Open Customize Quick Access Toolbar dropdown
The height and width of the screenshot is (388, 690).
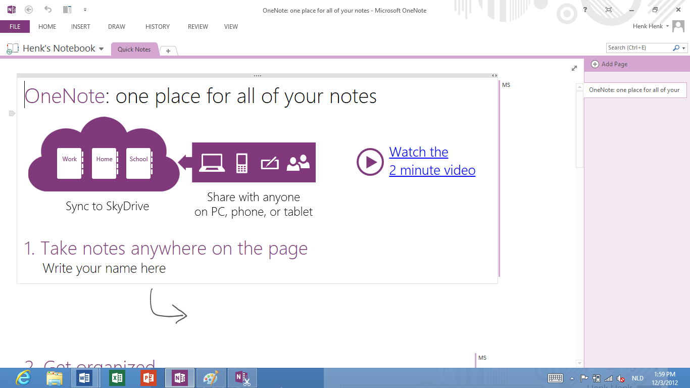[x=85, y=10]
